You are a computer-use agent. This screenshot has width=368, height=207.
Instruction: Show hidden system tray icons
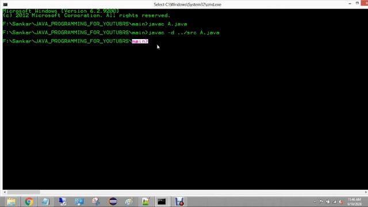click(x=315, y=202)
